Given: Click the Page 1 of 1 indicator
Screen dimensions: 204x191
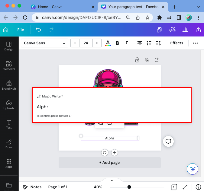Looking at the screenshot, I should [58, 187].
